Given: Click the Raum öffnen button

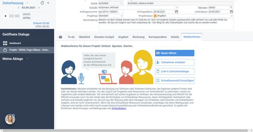Looking at the screenshot, I should (x=175, y=53).
